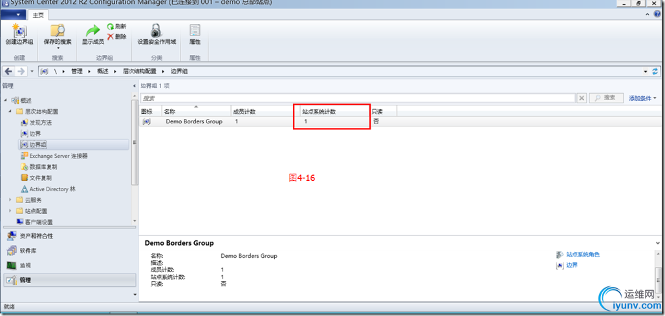The image size is (665, 316).
Task: Clear the search with the X button
Action: (582, 98)
